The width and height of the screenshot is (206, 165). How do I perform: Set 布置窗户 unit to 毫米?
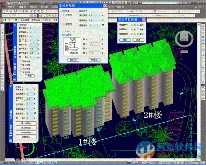point(138,25)
